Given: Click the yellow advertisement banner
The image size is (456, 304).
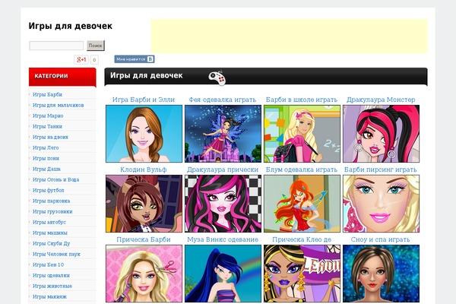Looking at the screenshot, I should pyautogui.click(x=289, y=36).
